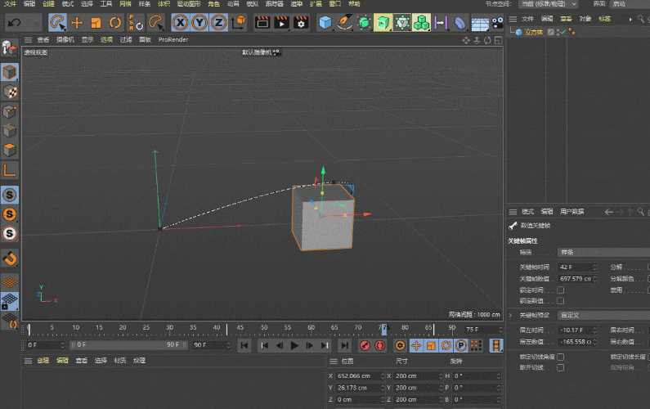The width and height of the screenshot is (650, 409).
Task: Open the 用户数据 menu in attributes panel
Action: (572, 212)
